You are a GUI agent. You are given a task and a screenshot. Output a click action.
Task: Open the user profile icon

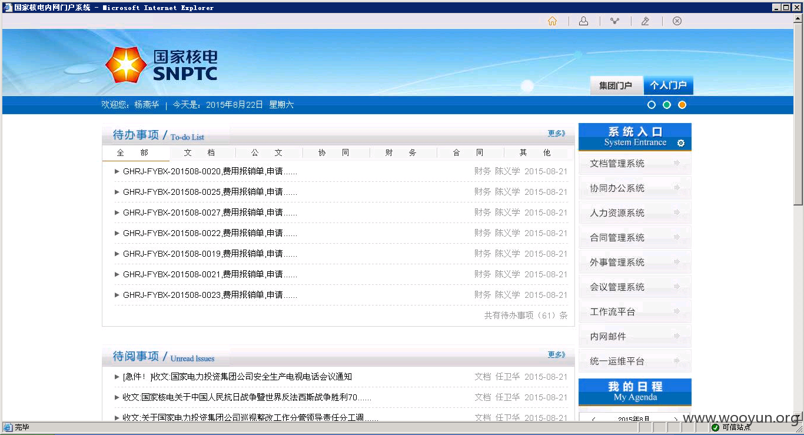point(583,21)
